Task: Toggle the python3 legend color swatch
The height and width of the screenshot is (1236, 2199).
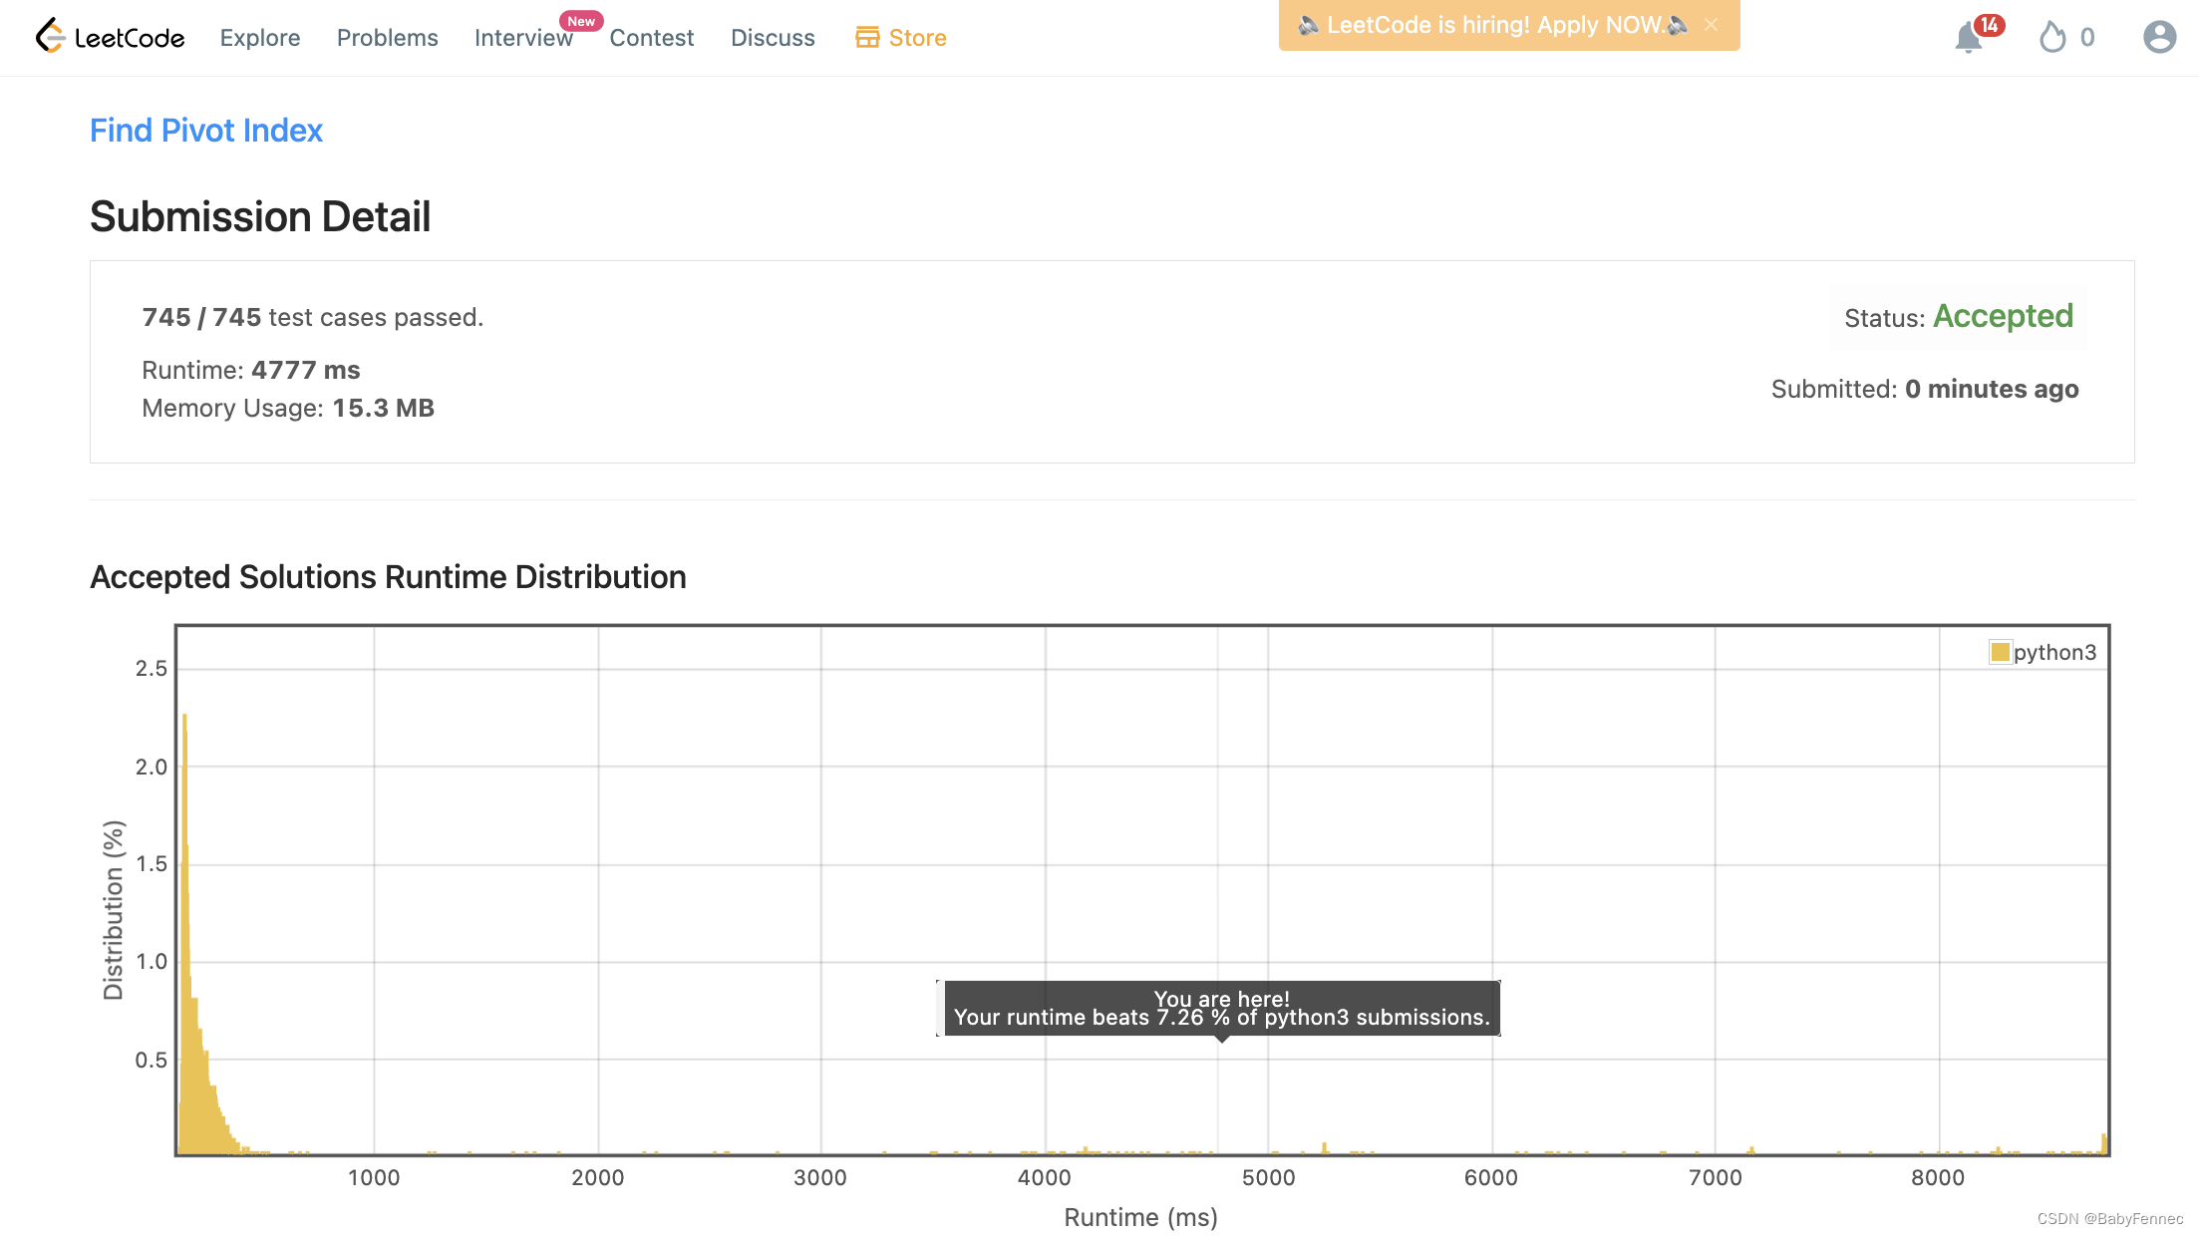Action: 2000,652
